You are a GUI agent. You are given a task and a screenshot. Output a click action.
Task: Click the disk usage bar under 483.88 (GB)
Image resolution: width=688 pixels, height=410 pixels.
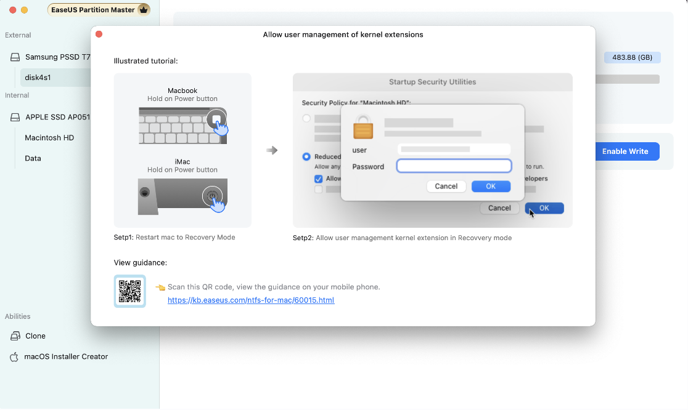point(628,79)
